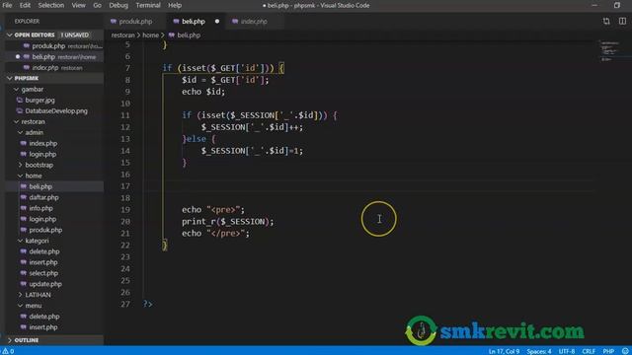The width and height of the screenshot is (632, 355).
Task: Open the Debug menu
Action: pos(118,5)
